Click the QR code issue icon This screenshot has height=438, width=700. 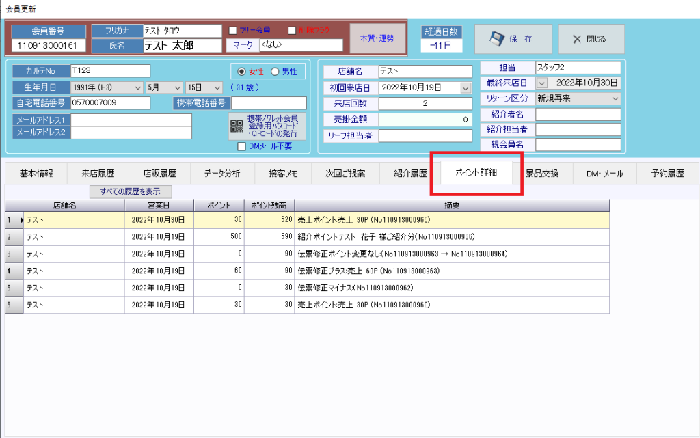237,126
